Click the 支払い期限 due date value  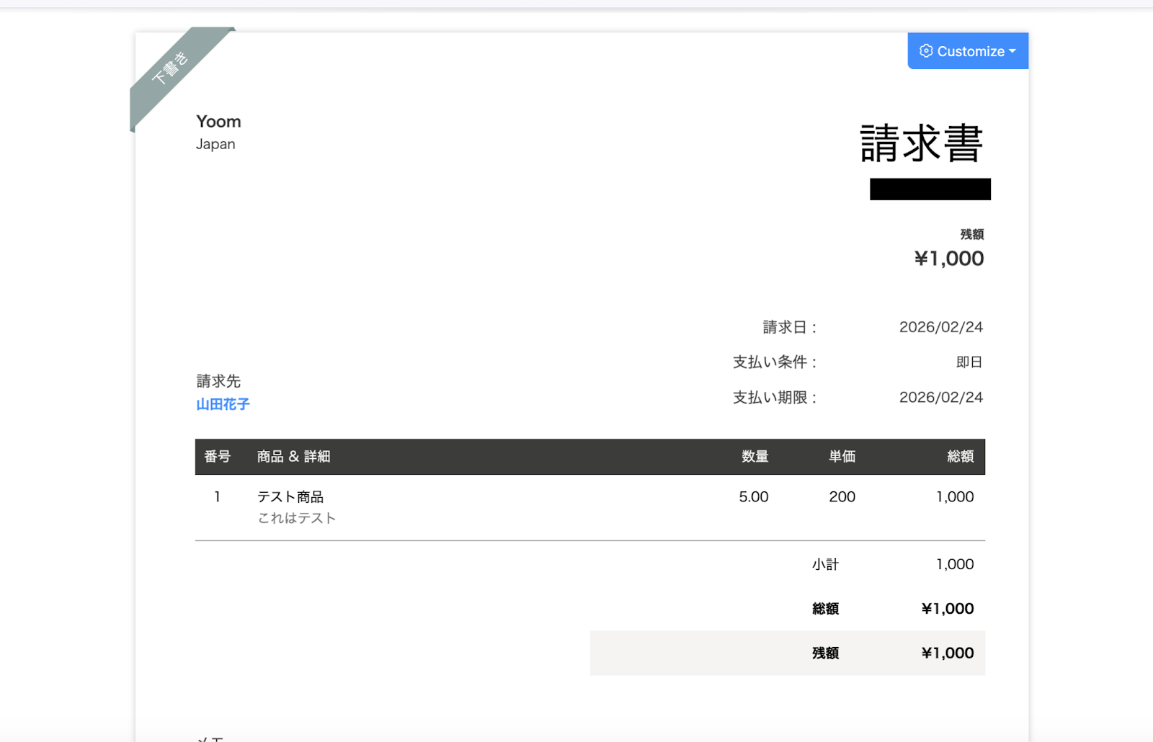pos(940,398)
